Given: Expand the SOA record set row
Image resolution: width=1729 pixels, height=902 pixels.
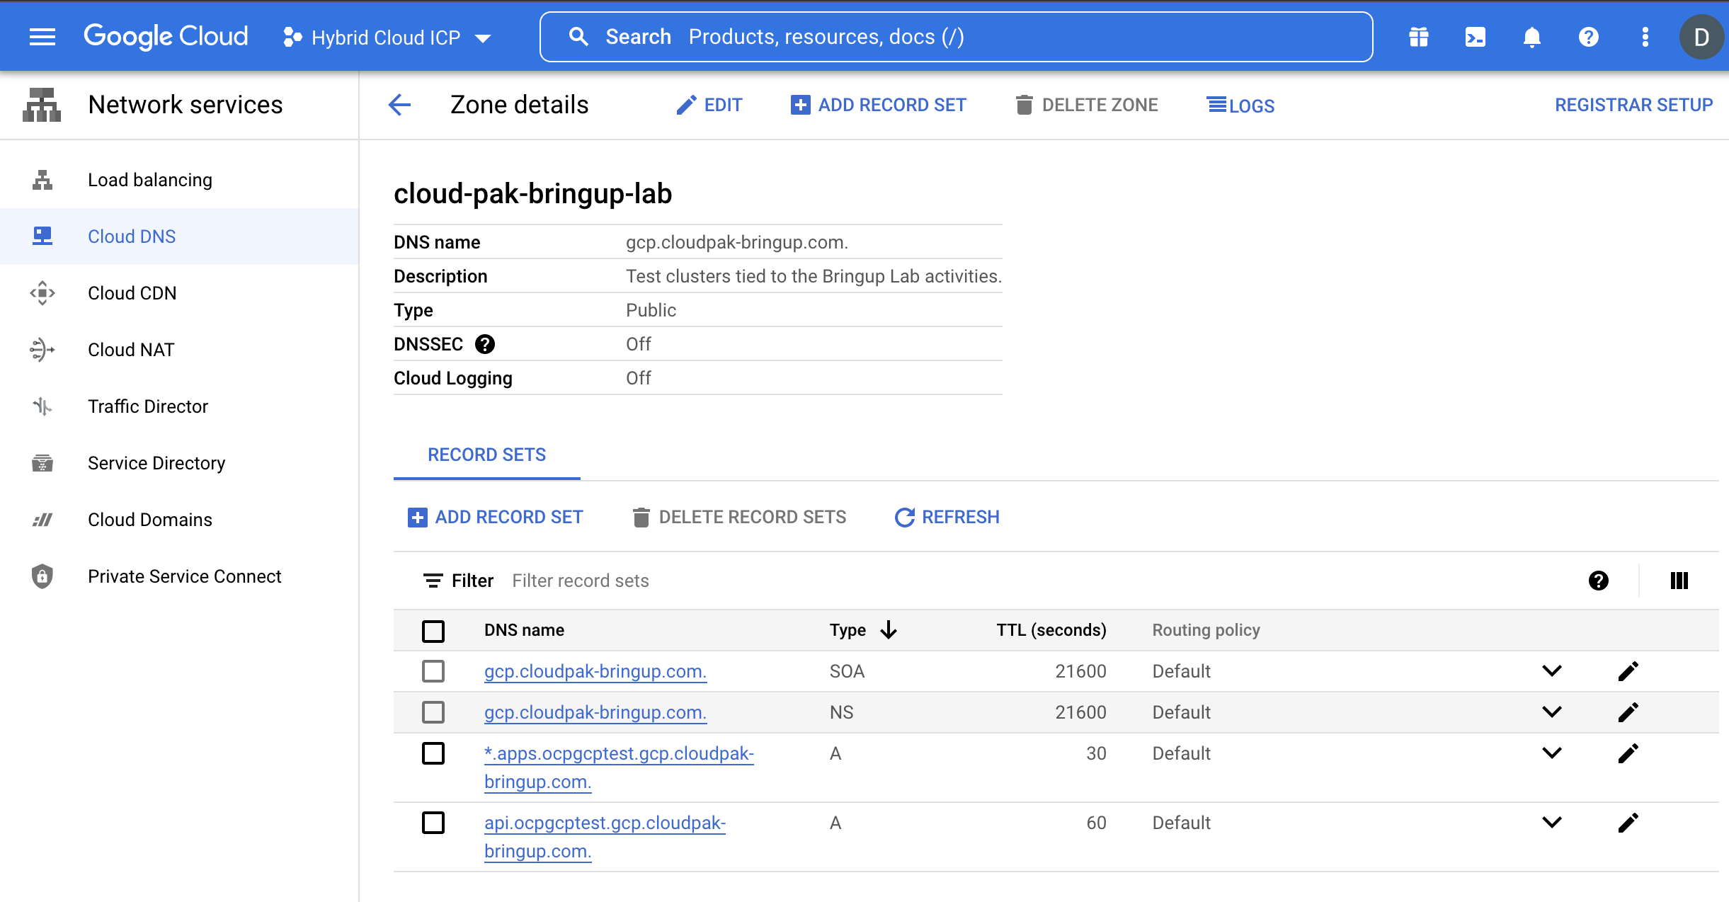Looking at the screenshot, I should point(1552,671).
